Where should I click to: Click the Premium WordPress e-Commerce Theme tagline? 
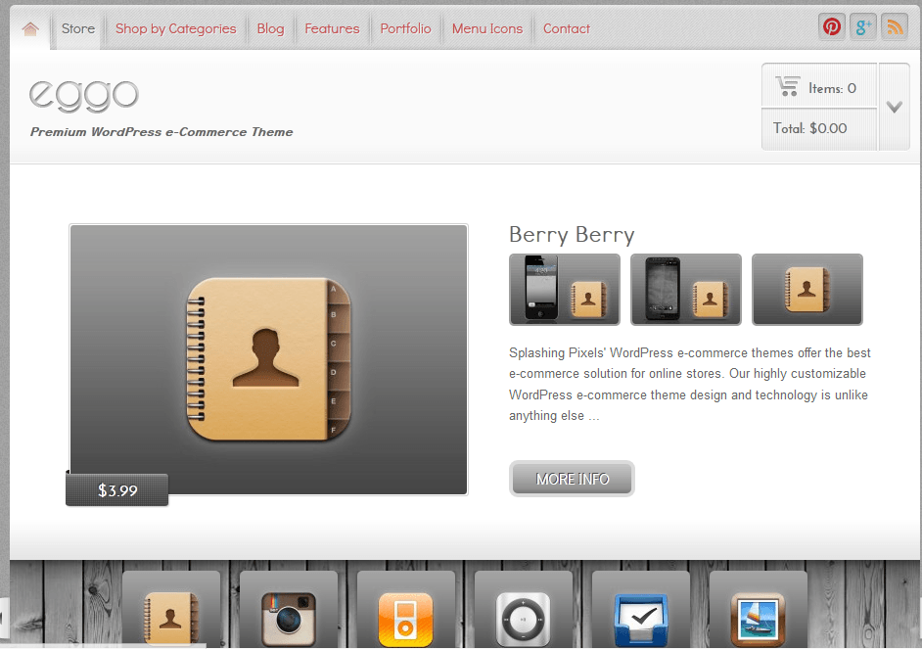tap(161, 132)
